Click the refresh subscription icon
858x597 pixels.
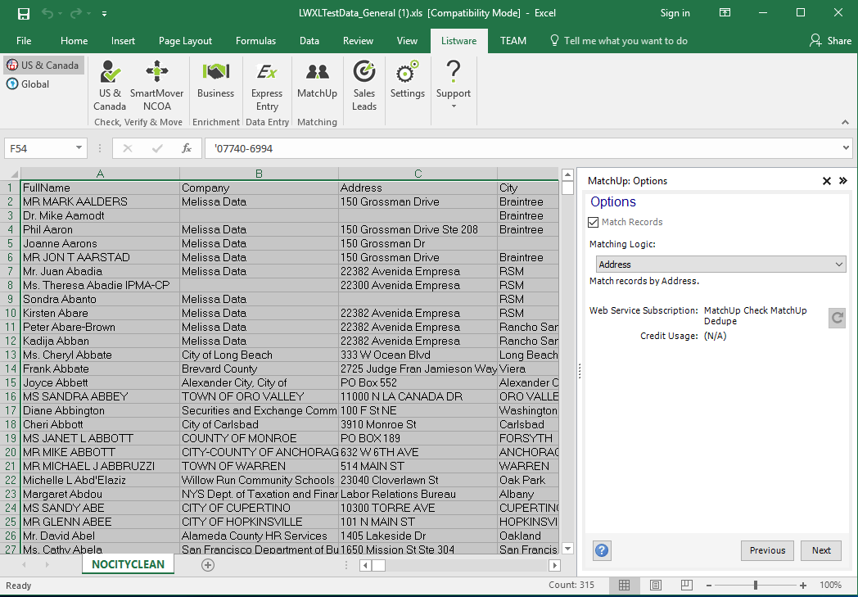pos(836,319)
